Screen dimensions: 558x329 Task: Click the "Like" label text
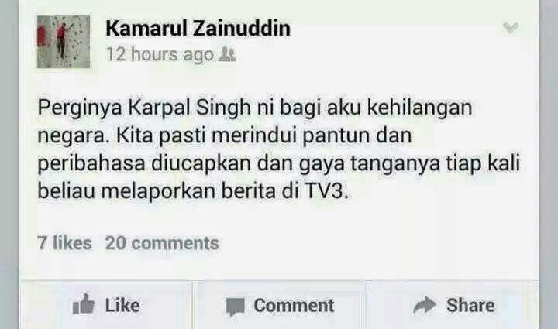pyautogui.click(x=122, y=305)
